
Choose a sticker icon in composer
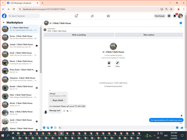click(52, 128)
